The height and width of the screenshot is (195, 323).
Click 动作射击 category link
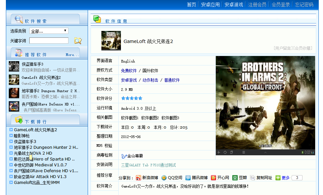click(150, 80)
